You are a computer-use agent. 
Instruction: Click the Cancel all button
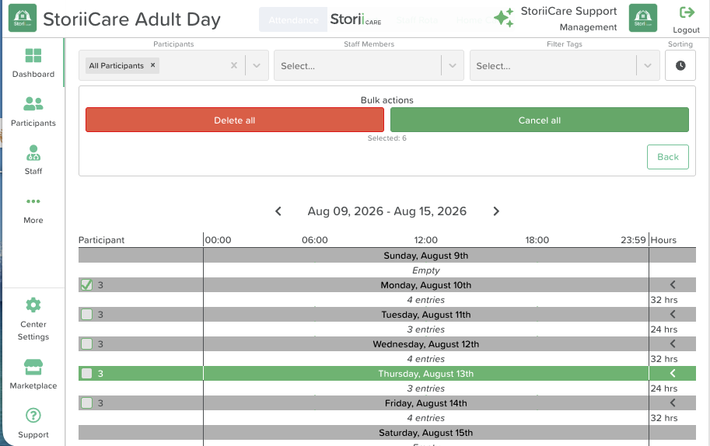tap(539, 120)
